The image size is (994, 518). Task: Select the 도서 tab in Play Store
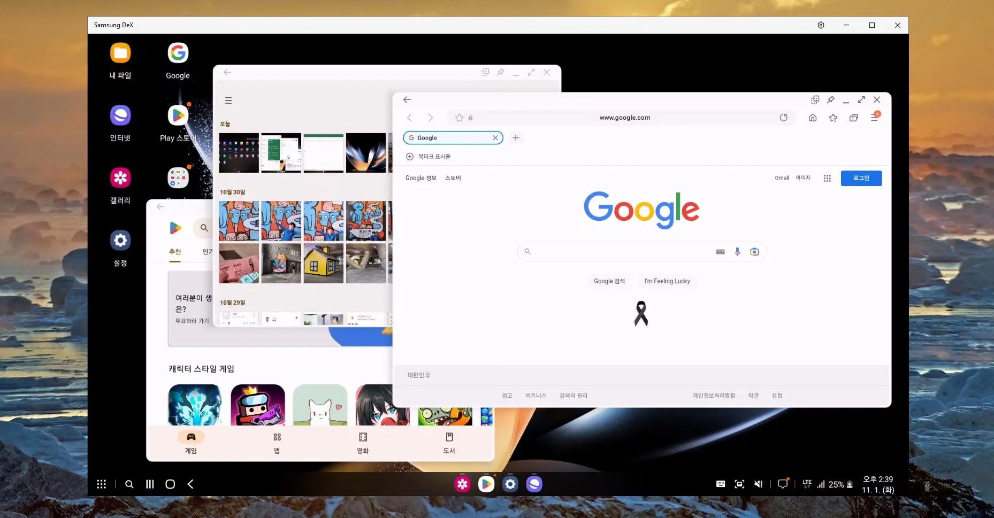449,443
